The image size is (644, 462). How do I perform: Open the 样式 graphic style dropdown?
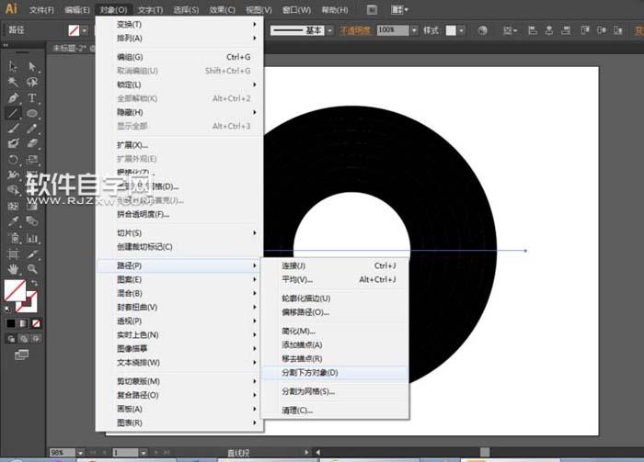[461, 30]
